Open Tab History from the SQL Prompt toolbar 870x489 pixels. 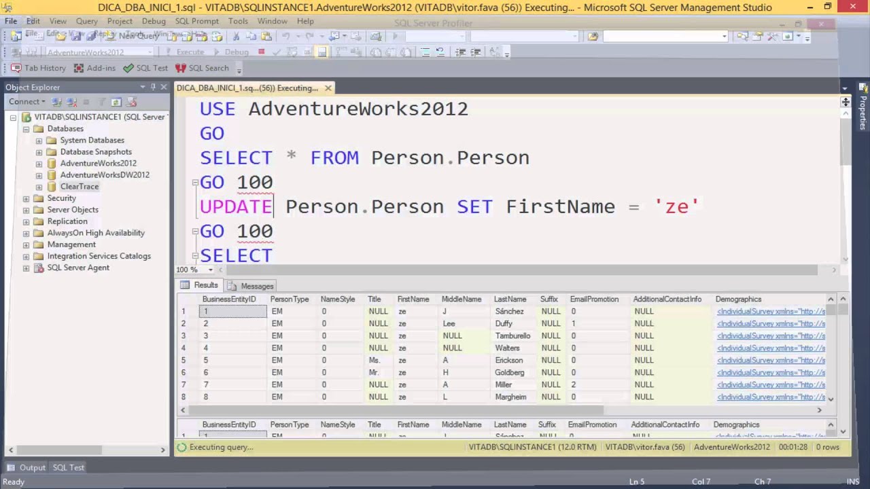39,68
